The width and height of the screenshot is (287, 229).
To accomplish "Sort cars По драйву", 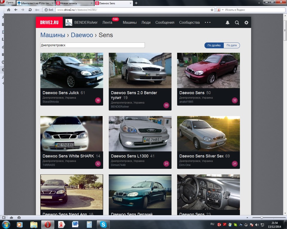I will 214,45.
